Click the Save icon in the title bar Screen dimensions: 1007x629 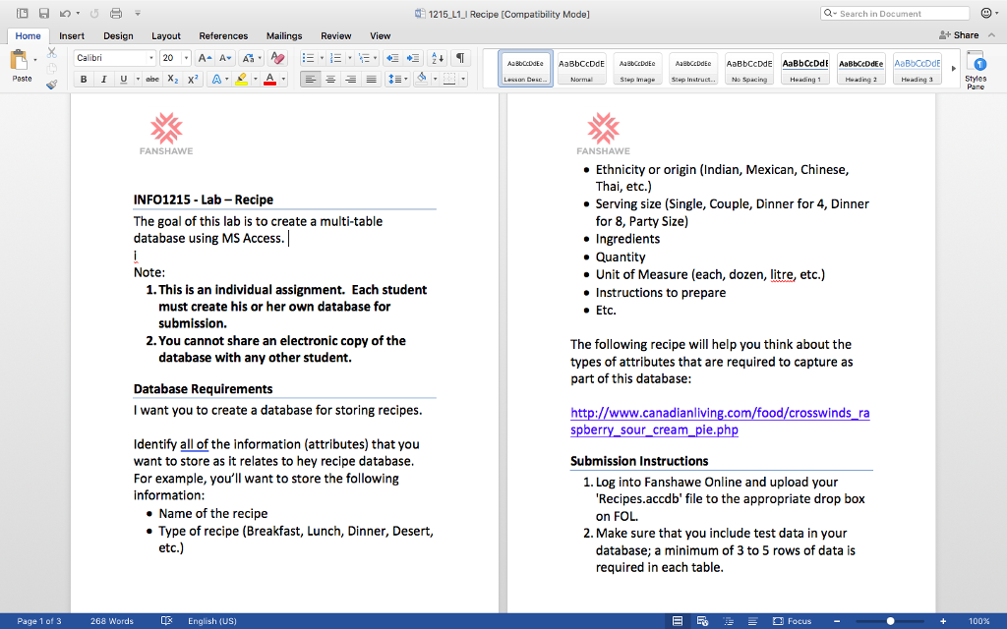(x=43, y=14)
